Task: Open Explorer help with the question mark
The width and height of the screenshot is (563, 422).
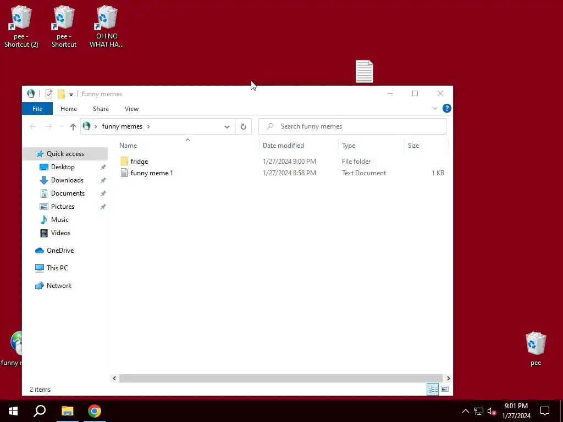Action: (x=446, y=108)
